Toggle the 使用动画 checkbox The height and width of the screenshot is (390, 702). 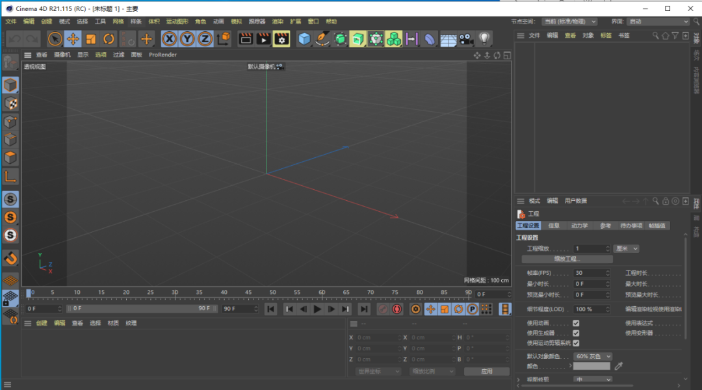click(x=576, y=323)
